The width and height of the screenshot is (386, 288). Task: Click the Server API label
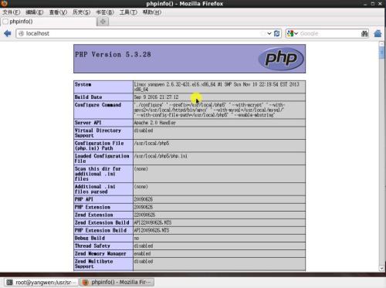(88, 123)
